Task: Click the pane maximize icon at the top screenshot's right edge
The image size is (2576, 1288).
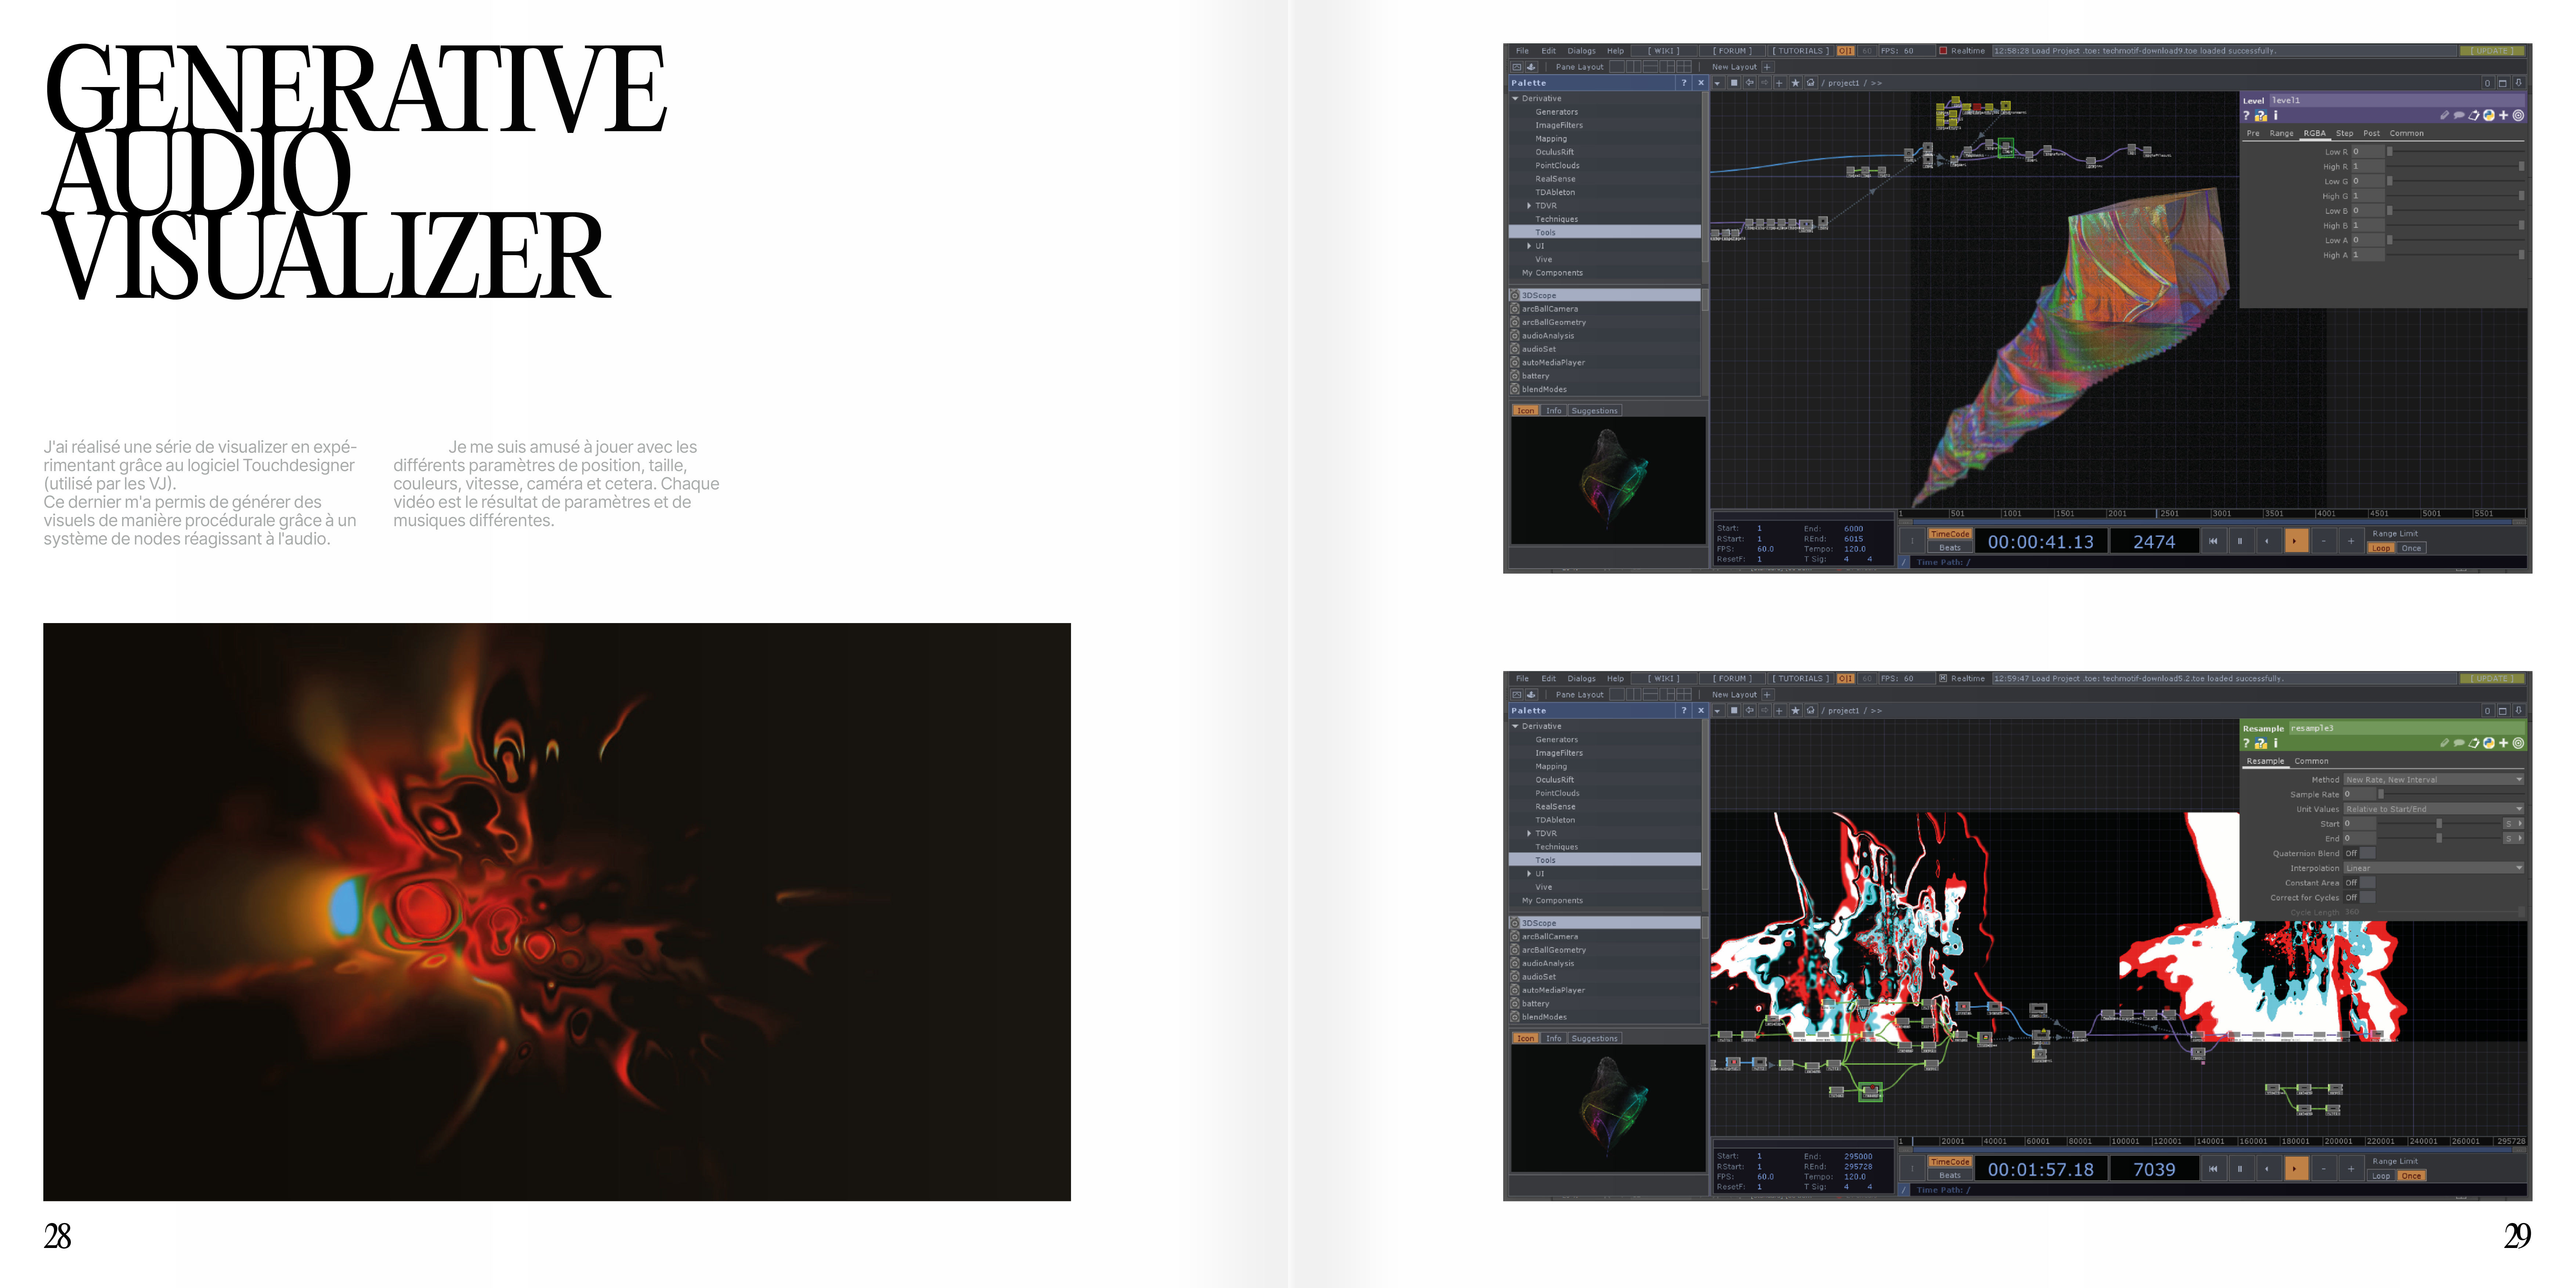Action: click(2503, 83)
